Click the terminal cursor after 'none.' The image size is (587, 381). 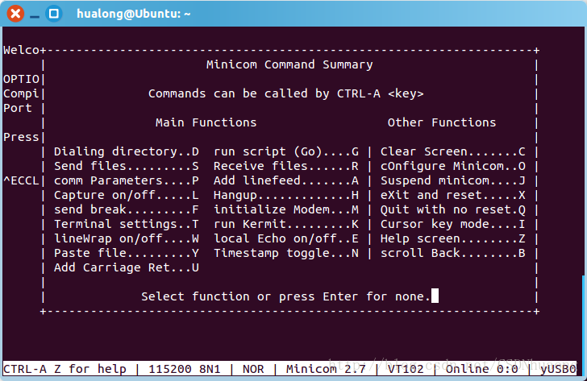tap(435, 296)
